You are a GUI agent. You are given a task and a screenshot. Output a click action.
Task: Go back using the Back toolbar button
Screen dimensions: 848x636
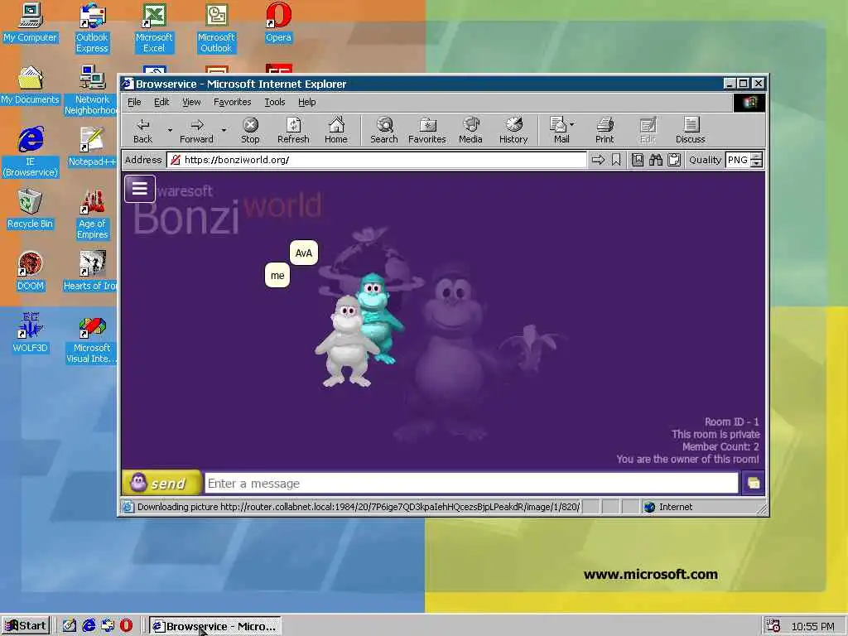[x=142, y=130]
